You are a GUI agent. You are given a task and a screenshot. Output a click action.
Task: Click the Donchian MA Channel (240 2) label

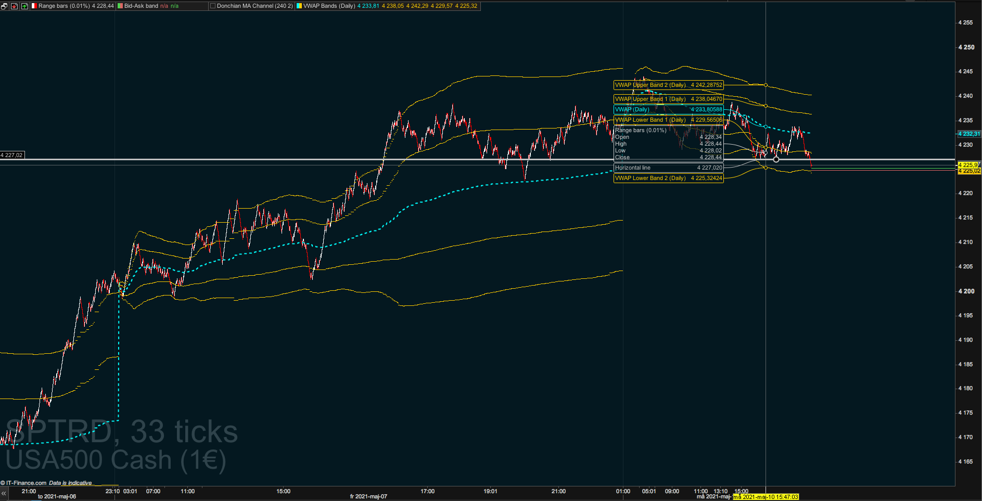coord(254,6)
